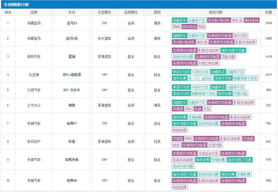Click the count 578 cell
This screenshot has width=278, height=192.
click(269, 160)
